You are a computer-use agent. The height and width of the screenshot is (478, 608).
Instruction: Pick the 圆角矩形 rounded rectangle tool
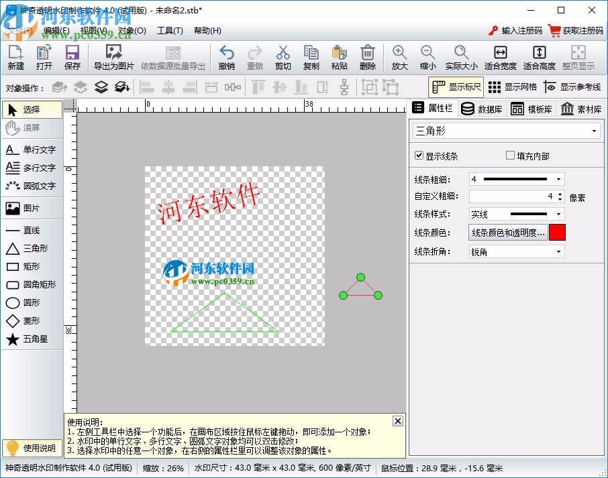pyautogui.click(x=32, y=285)
